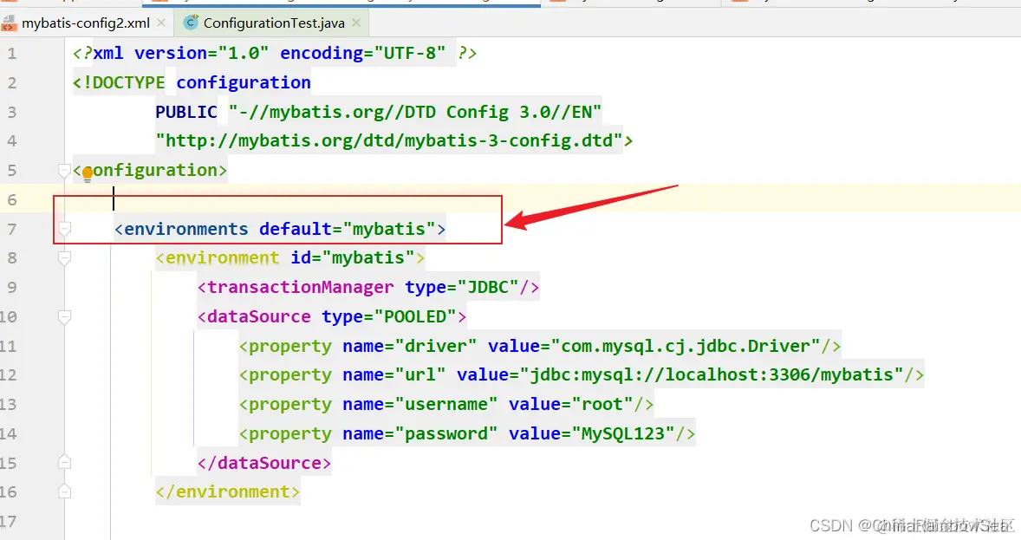Click line number 1 in the gutter

pos(12,54)
